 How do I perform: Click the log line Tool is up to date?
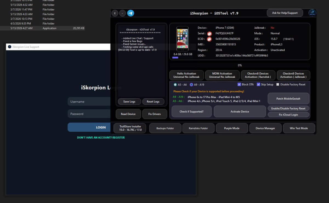click(137, 50)
